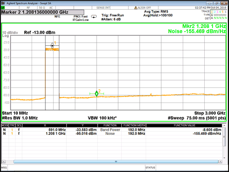Click the IFGain:Low setting
Screen dimensions: 229x172
click(x=81, y=20)
